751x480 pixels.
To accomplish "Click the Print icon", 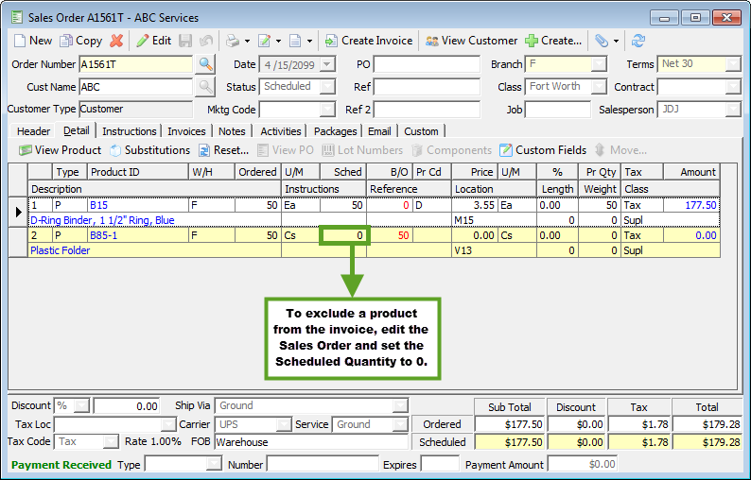I will pyautogui.click(x=233, y=41).
